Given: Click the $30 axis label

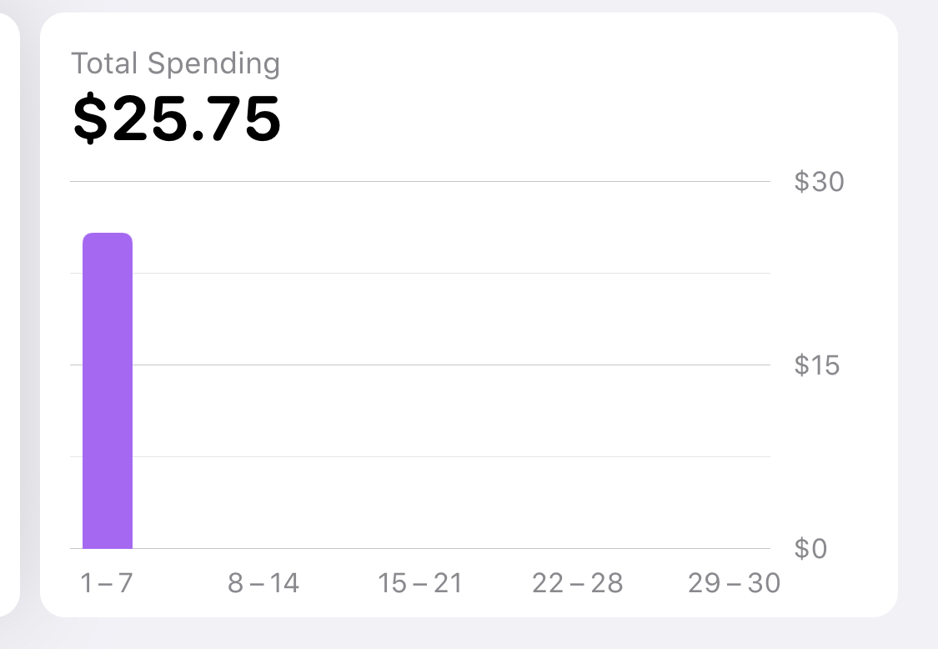Looking at the screenshot, I should pos(819,181).
